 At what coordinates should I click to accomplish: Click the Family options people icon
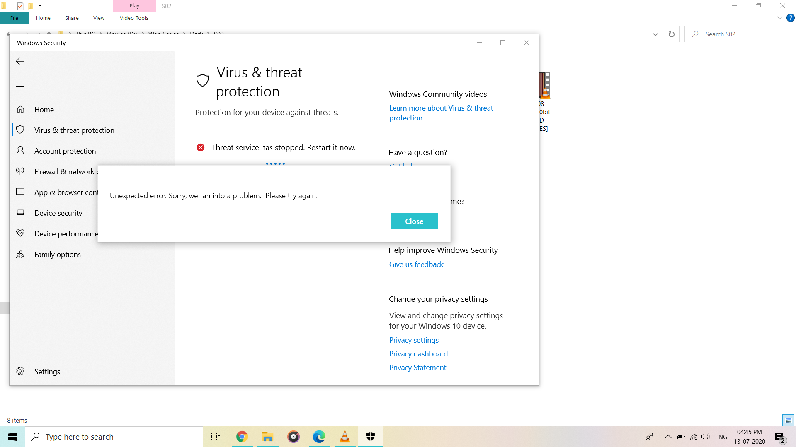coord(20,254)
